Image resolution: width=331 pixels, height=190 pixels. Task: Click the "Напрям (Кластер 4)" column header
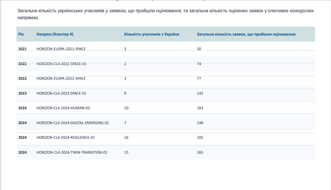click(x=55, y=34)
